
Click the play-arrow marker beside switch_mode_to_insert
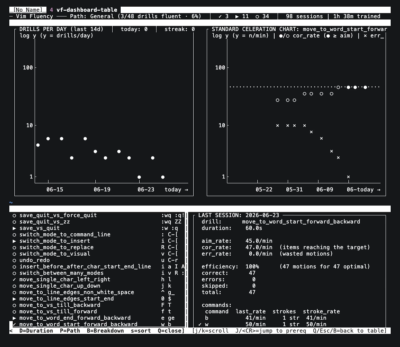pyautogui.click(x=14, y=241)
